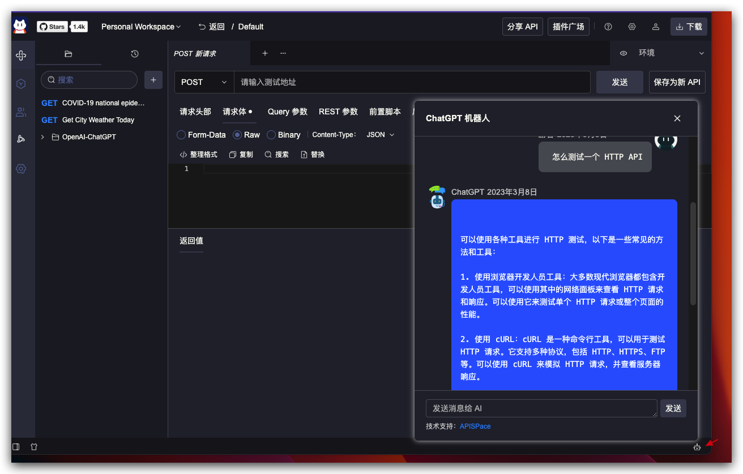Screen dimensions: 743x474
Task: Click the 复制 copy button
Action: [x=241, y=155]
